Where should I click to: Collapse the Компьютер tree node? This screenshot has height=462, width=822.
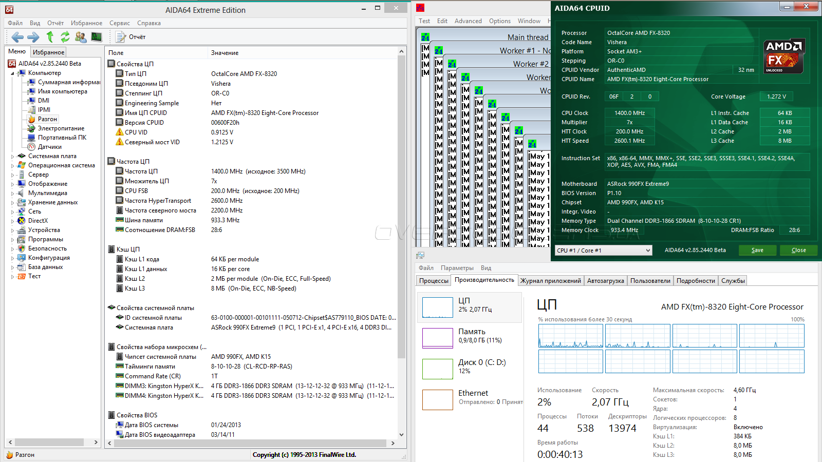12,73
